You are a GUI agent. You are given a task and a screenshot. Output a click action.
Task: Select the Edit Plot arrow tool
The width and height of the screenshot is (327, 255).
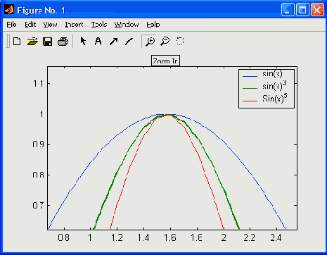[83, 41]
